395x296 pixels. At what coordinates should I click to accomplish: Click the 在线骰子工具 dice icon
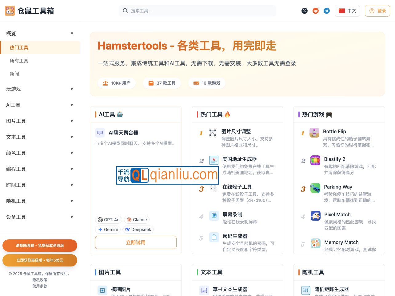[x=214, y=188]
